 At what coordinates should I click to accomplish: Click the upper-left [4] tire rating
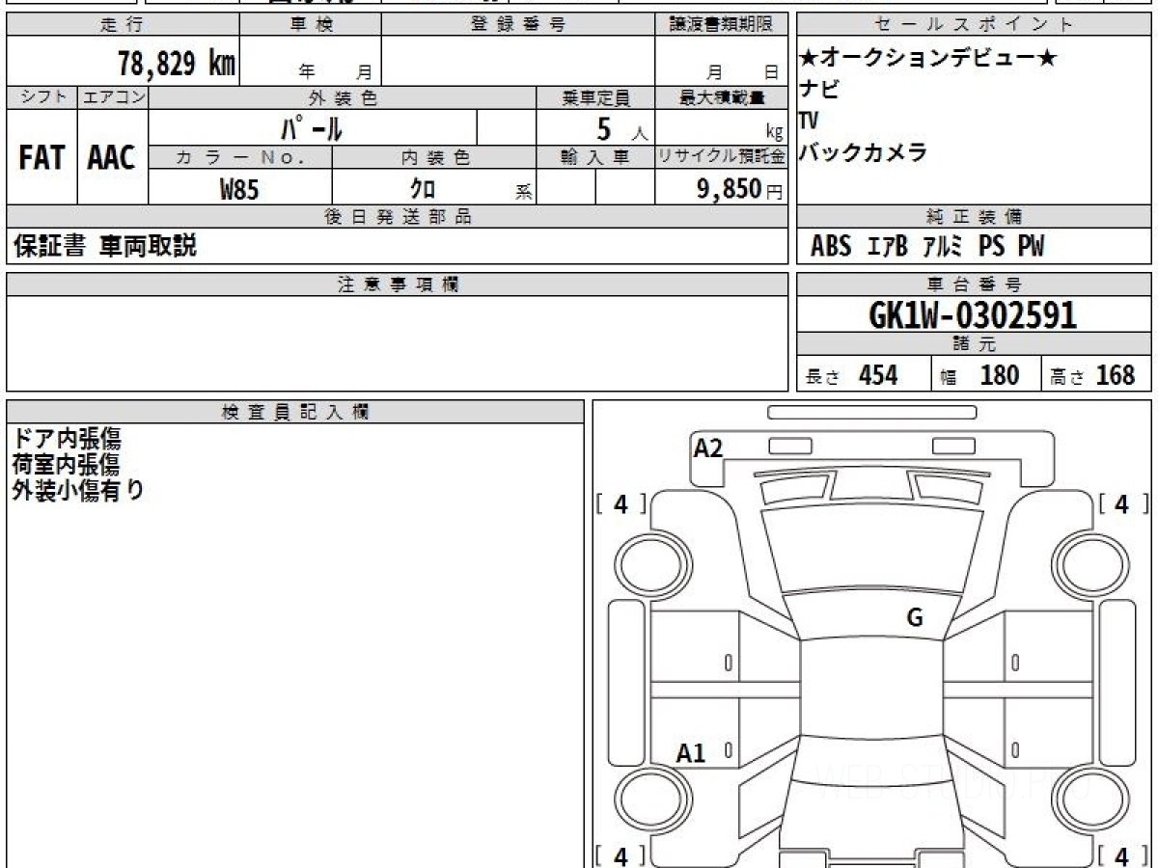[620, 503]
